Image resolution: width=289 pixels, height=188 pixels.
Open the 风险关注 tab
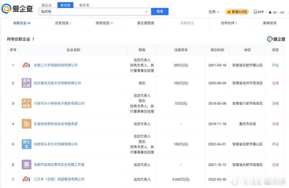(x=187, y=23)
